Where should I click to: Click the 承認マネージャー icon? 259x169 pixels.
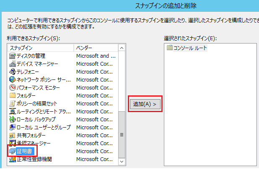tap(13, 143)
